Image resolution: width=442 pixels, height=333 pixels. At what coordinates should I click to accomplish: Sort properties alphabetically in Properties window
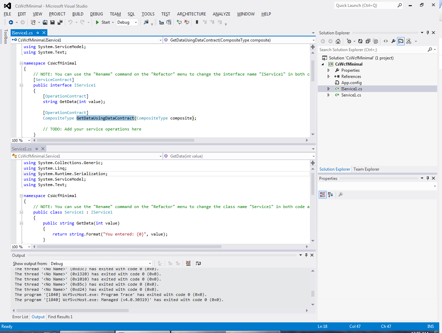point(330,195)
